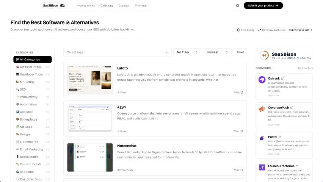Click the Free tag on Lafoto card
The height and width of the screenshot is (182, 323).
122,93
